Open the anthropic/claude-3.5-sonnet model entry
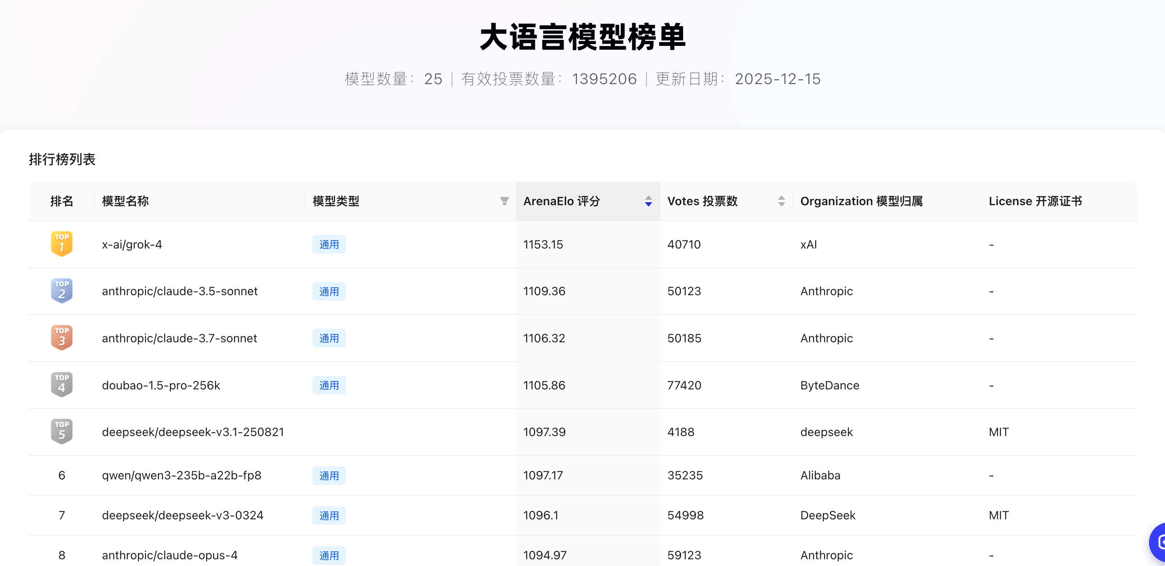Image resolution: width=1165 pixels, height=566 pixels. click(x=180, y=291)
